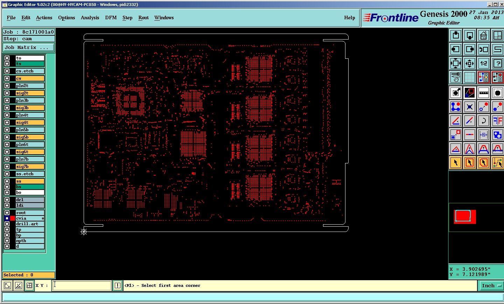Open the Rout menu
504x304 pixels.
click(x=143, y=17)
